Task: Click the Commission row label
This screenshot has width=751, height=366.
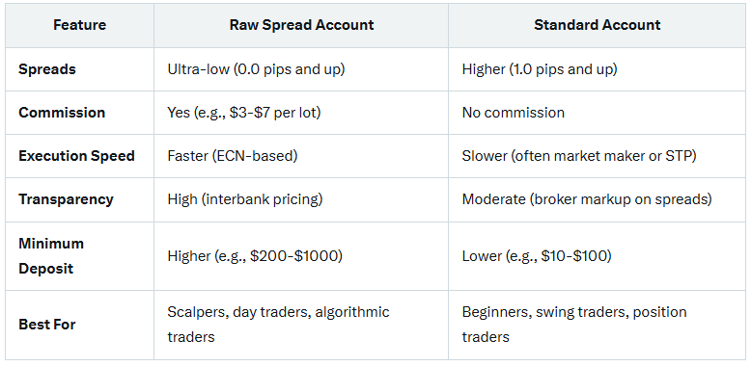Action: point(62,113)
